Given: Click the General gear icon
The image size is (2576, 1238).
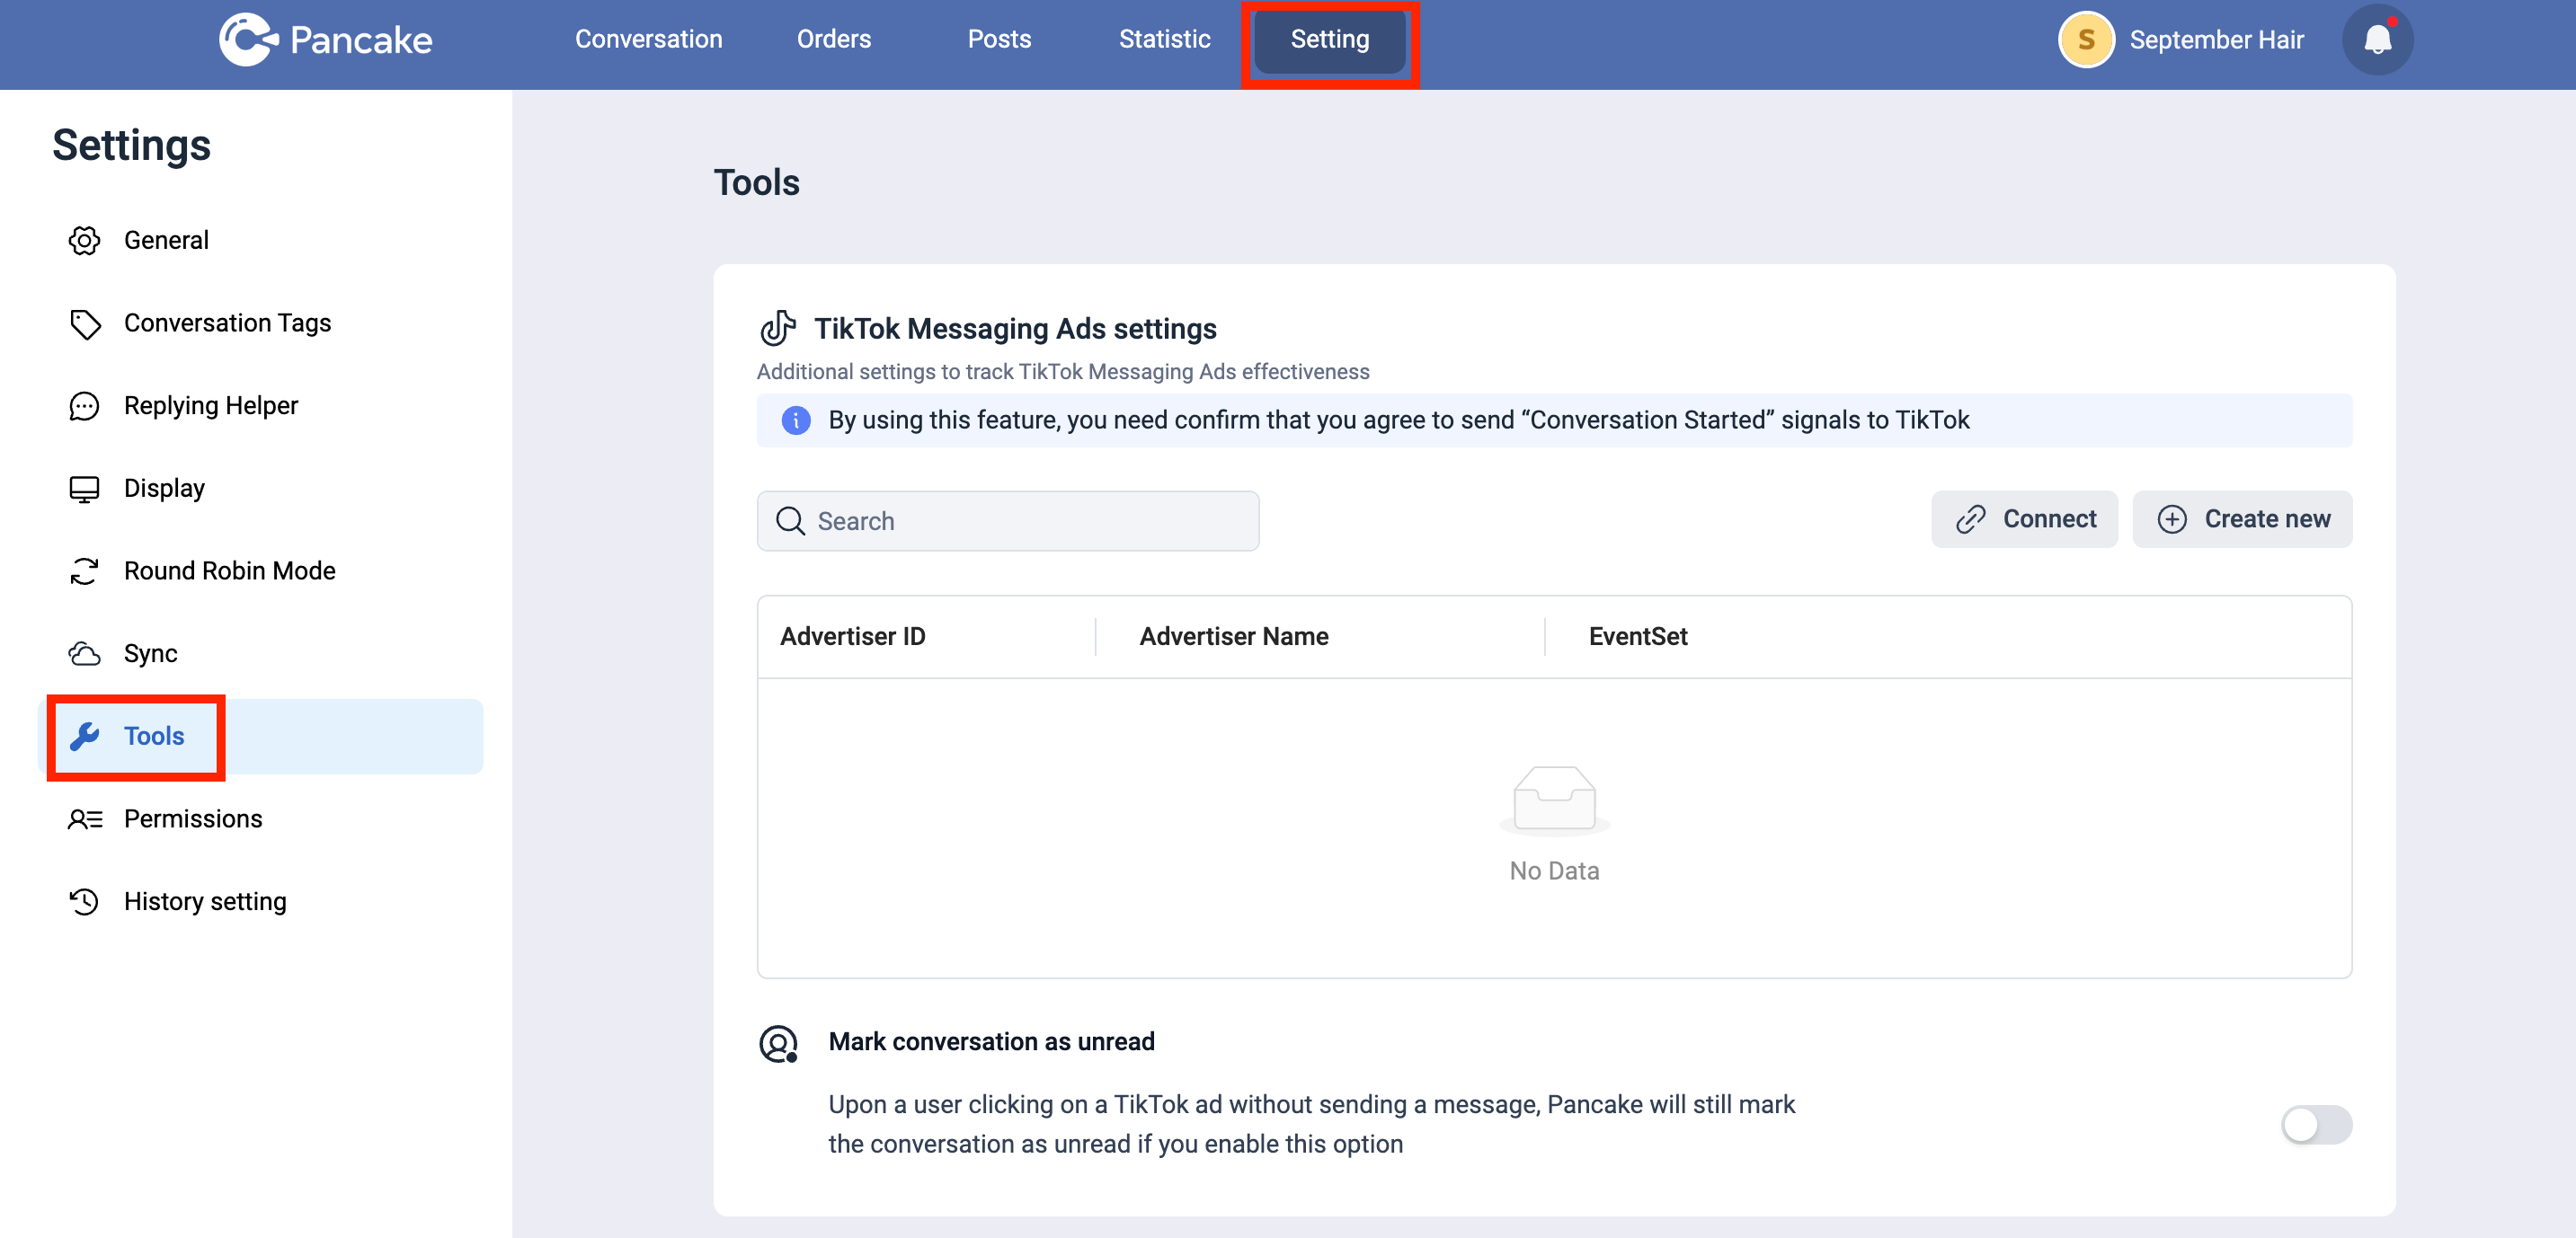Looking at the screenshot, I should pos(84,241).
